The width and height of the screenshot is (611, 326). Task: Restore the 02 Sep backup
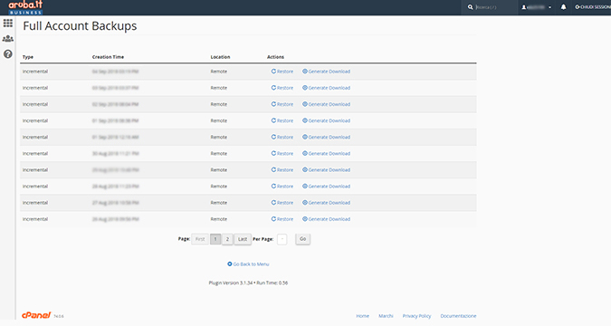(x=282, y=104)
